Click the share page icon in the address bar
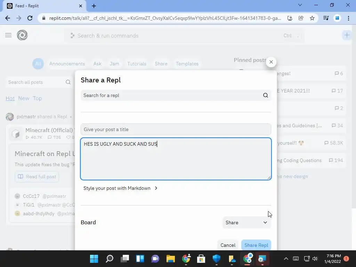The width and height of the screenshot is (356, 267). 301,18
